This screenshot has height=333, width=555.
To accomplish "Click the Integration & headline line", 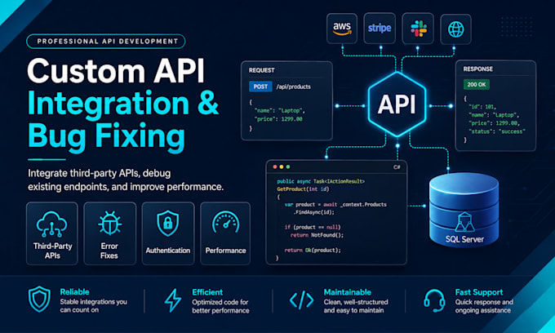I will (123, 104).
